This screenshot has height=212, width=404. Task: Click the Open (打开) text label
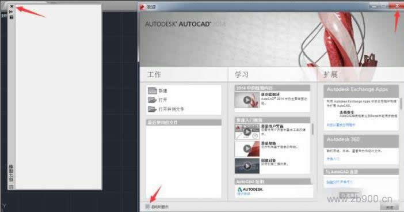(x=163, y=100)
